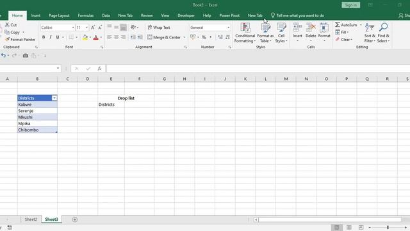
Task: Click the Orientation text angle icon
Action: pos(133,27)
